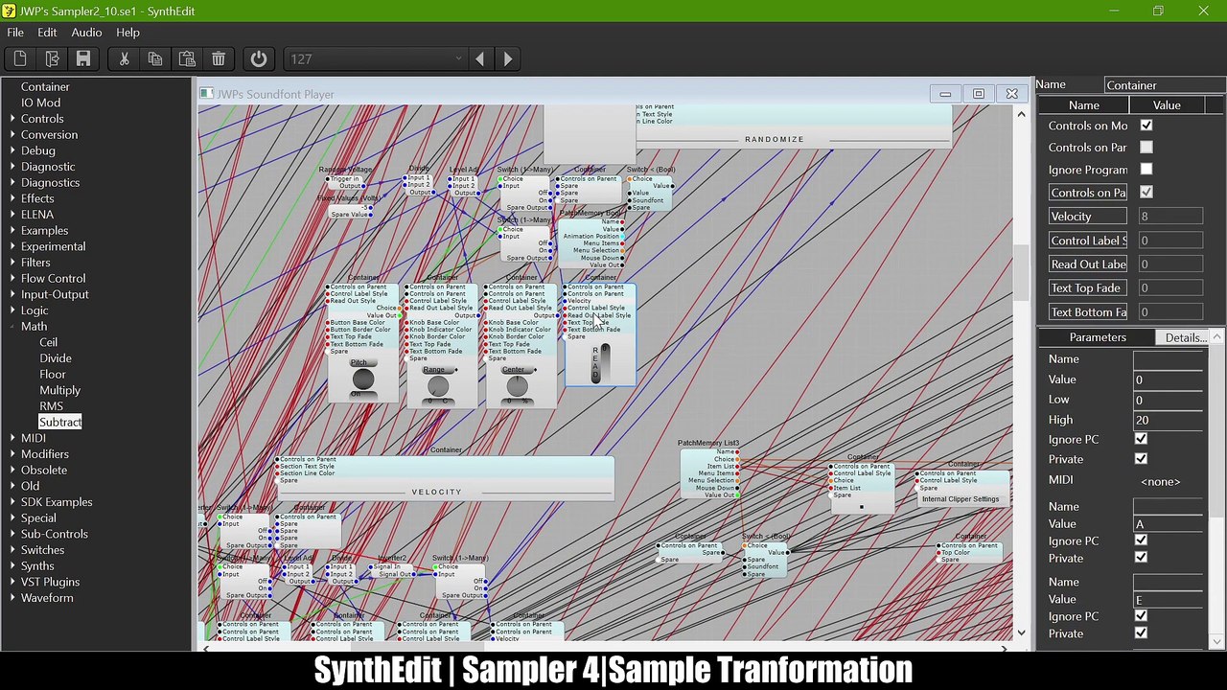The height and width of the screenshot is (690, 1227).
Task: Click the canvas scroll up arrow
Action: (x=1021, y=115)
